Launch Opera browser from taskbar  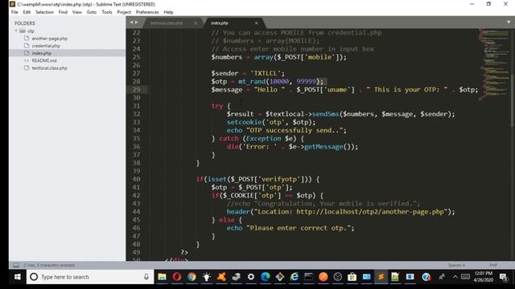click(177, 277)
